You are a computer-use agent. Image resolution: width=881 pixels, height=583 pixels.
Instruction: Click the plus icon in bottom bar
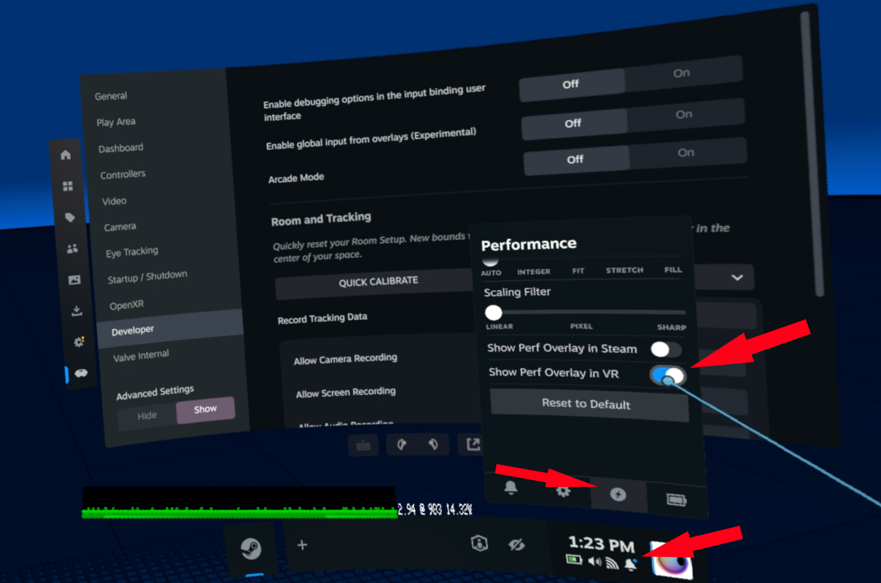[302, 544]
